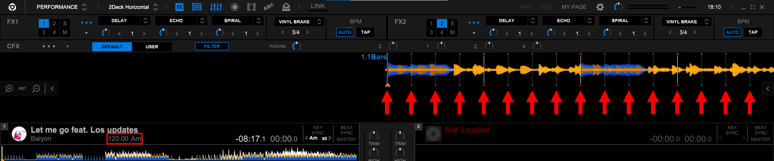774x161 pixels.
Task: Switch to the CFX USER tab
Action: point(152,47)
